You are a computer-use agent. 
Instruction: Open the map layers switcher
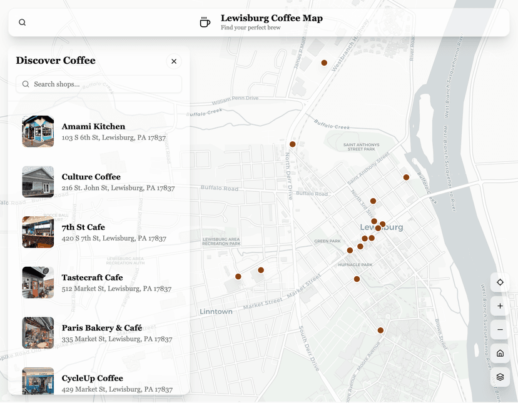tap(500, 377)
